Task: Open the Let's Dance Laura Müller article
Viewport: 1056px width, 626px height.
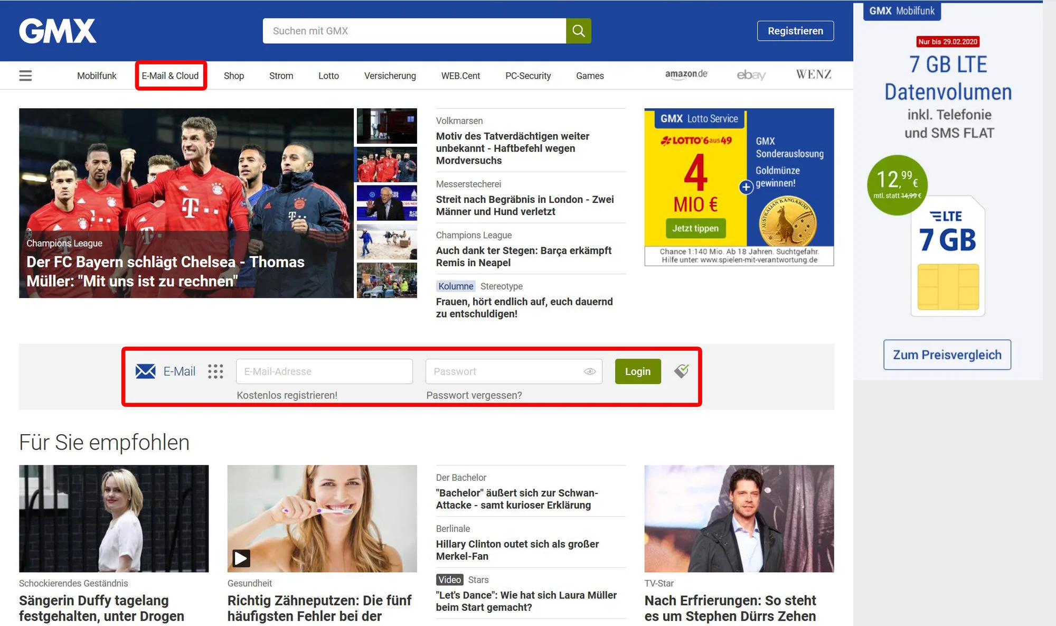Action: point(526,601)
